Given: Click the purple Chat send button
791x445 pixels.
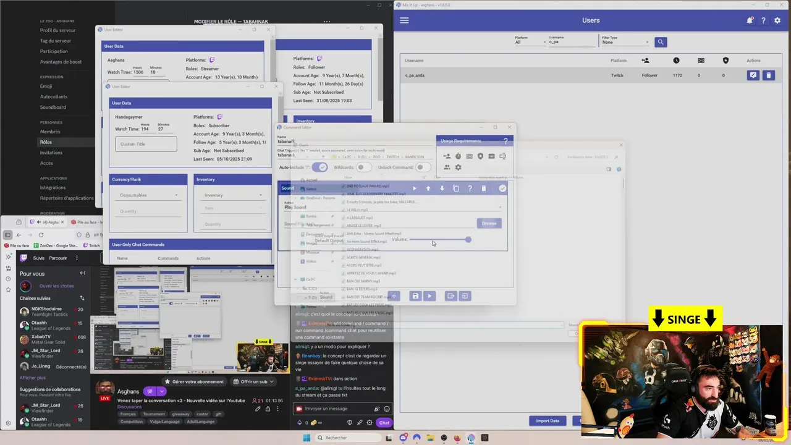Looking at the screenshot, I should (384, 423).
